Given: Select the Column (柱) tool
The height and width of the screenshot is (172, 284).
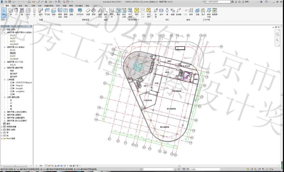Looking at the screenshot, I should [34, 12].
